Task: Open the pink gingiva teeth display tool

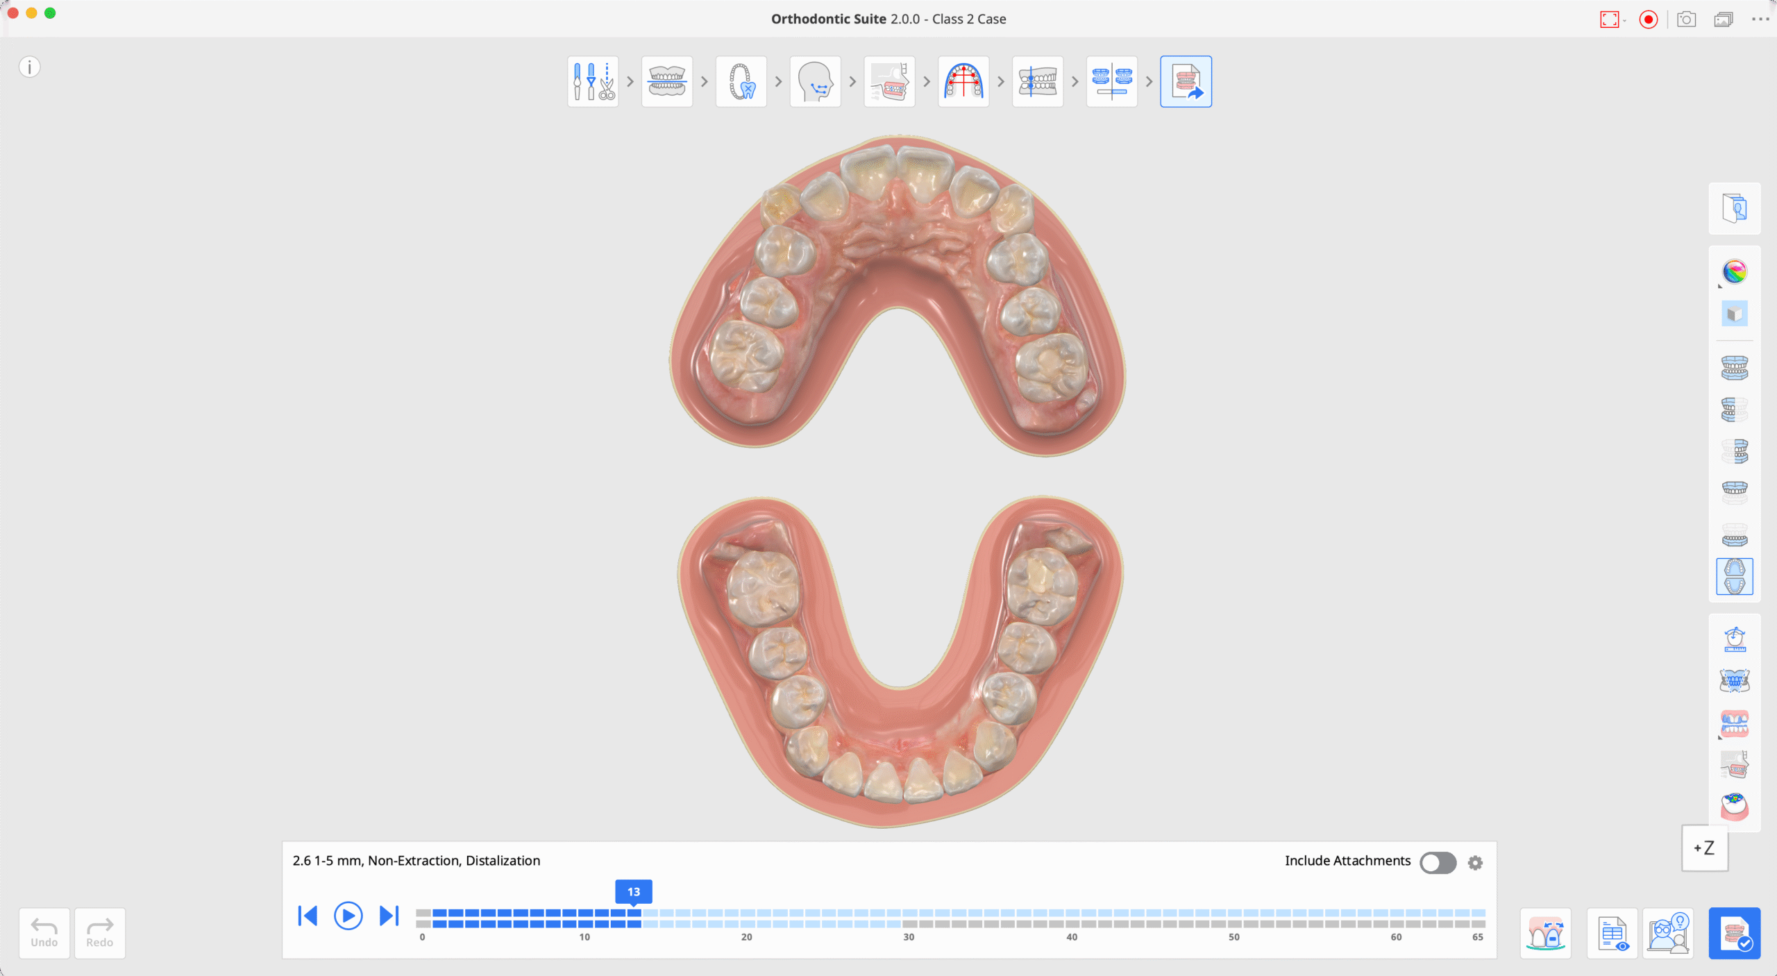Action: (x=1735, y=723)
